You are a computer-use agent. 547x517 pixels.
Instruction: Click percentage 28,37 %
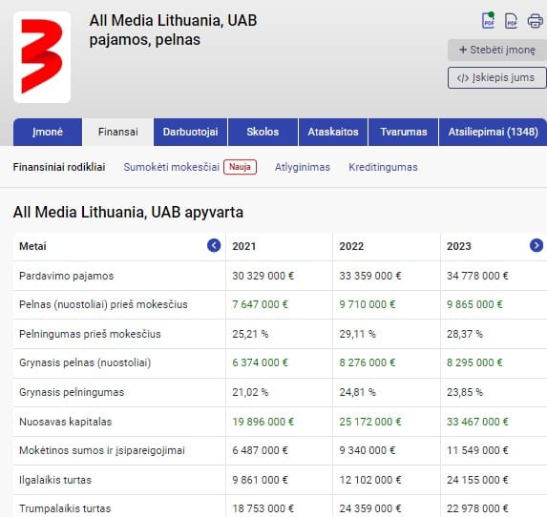pyautogui.click(x=465, y=334)
